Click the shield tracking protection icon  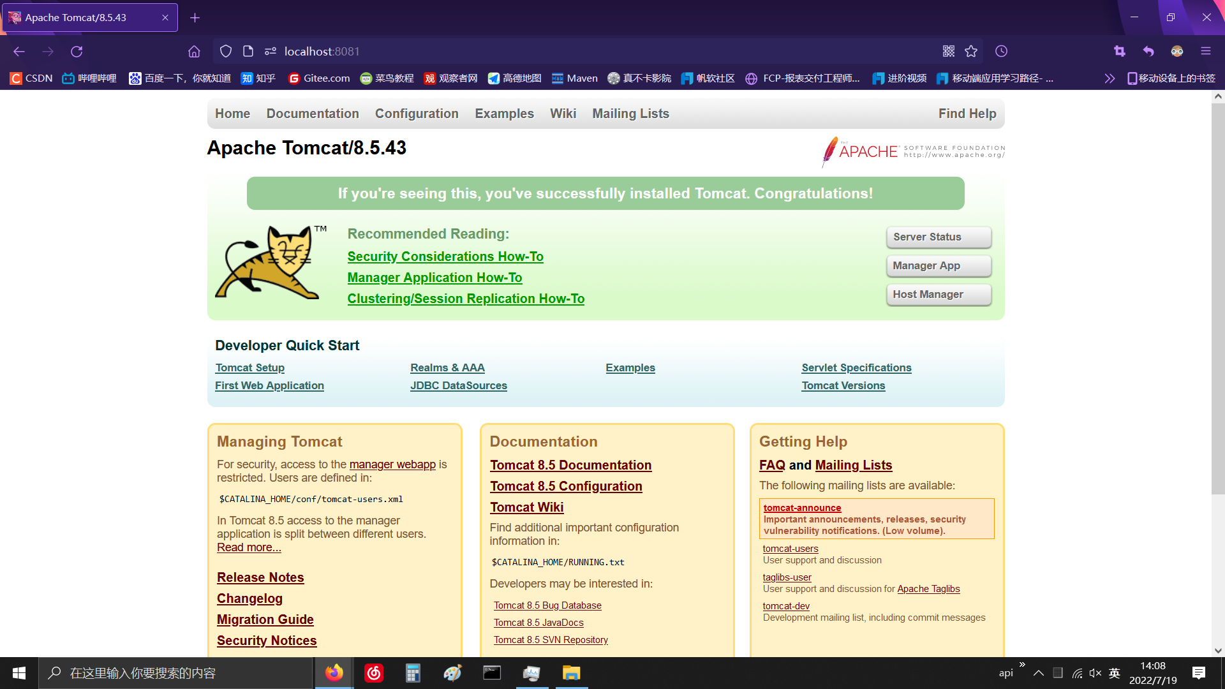pyautogui.click(x=225, y=51)
